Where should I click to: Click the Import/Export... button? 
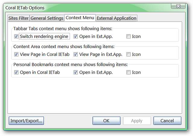tap(26, 121)
